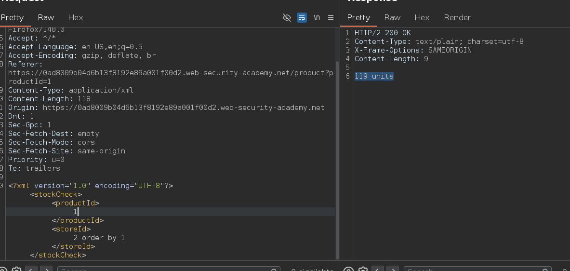Click the opening <stockCheck> tag

tap(56, 195)
